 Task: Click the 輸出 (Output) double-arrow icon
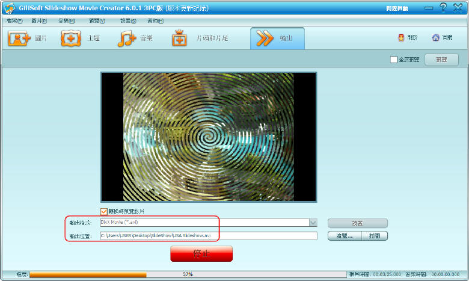[266, 39]
